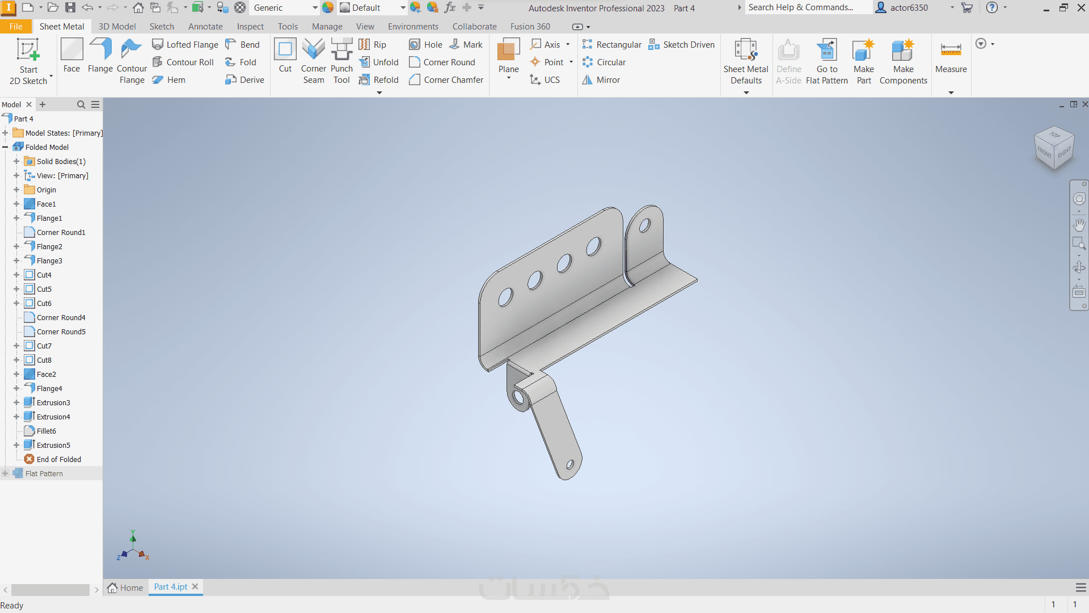Open the Default appearance dropdown
This screenshot has height=613, width=1089.
[x=403, y=8]
